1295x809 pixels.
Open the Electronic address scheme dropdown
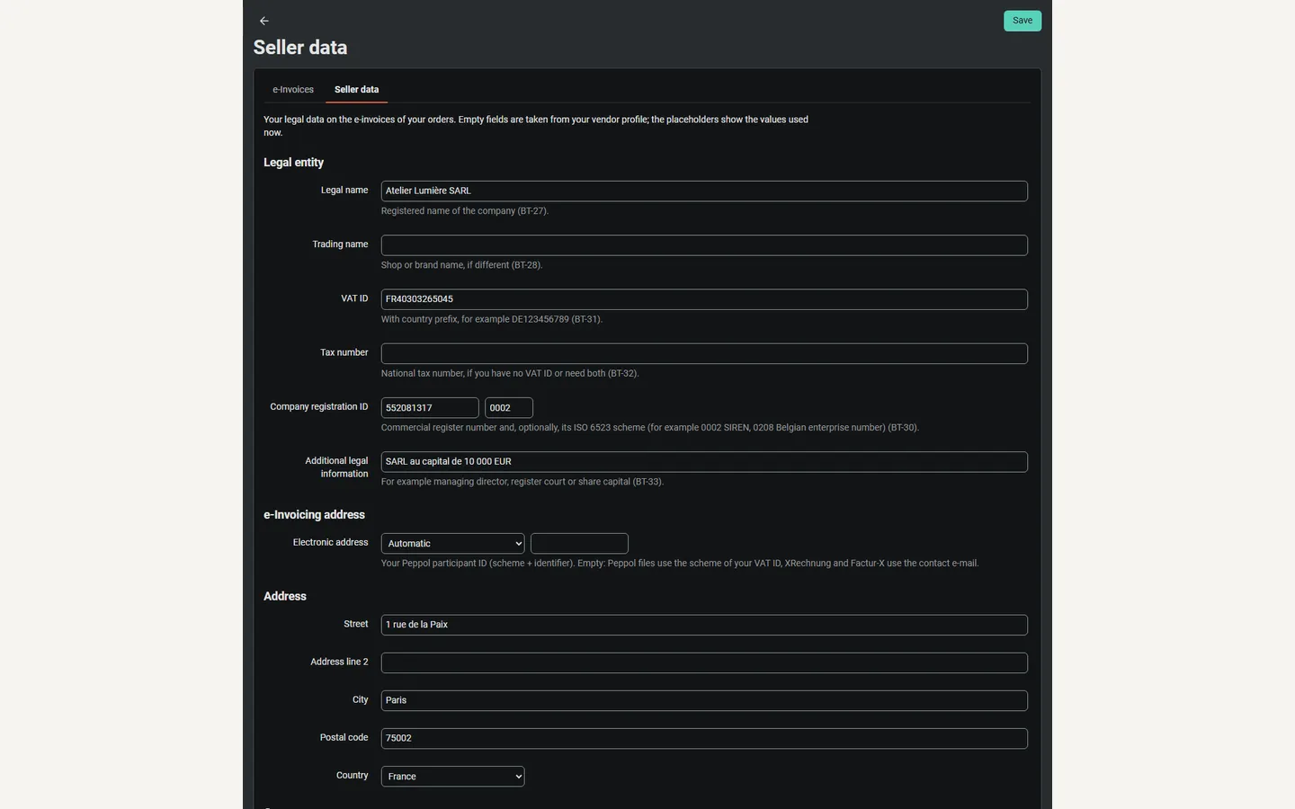pos(452,544)
